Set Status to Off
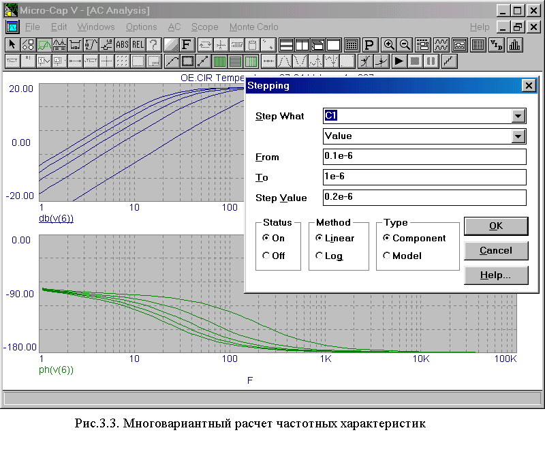 pos(274,256)
